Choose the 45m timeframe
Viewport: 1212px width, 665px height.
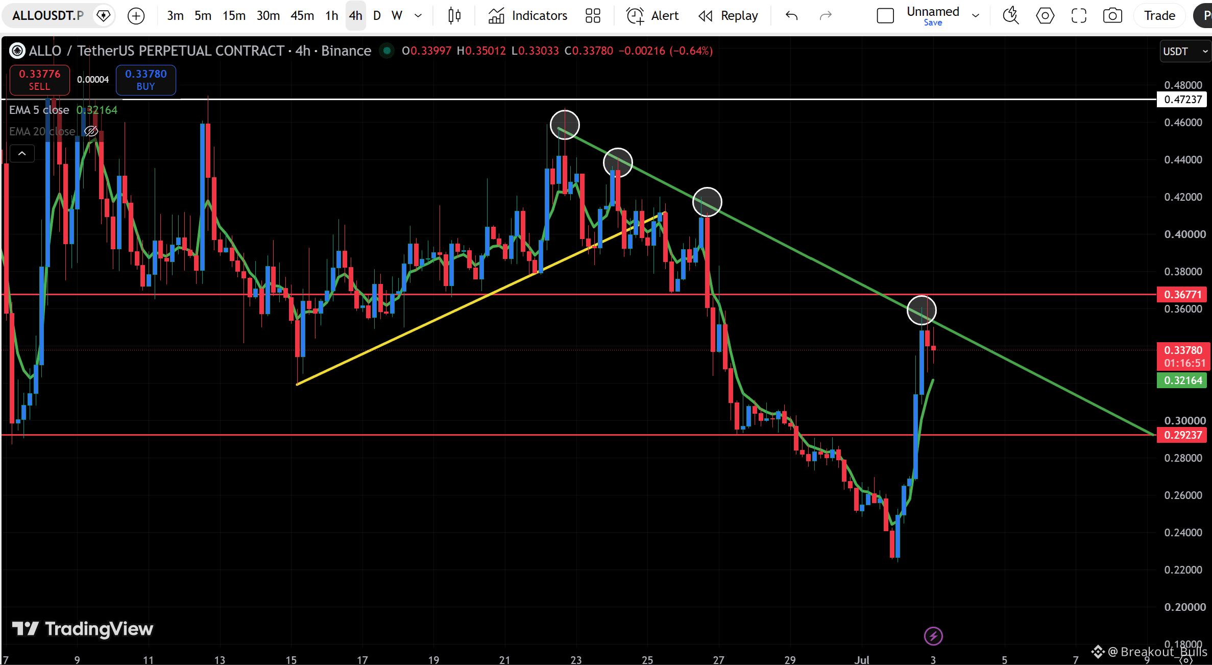click(x=302, y=16)
